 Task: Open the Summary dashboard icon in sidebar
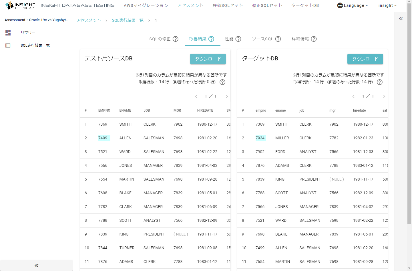point(8,33)
